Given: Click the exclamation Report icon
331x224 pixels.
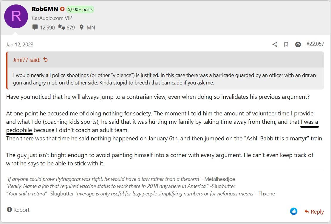Looking at the screenshot, I should [x=9, y=209].
